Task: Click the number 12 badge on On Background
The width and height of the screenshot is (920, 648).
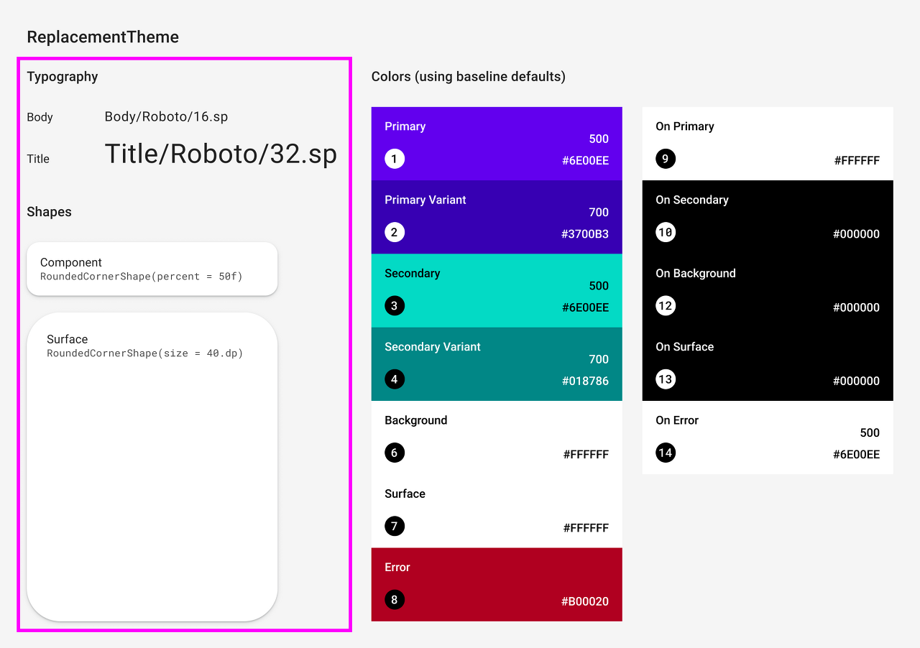Action: pos(666,306)
